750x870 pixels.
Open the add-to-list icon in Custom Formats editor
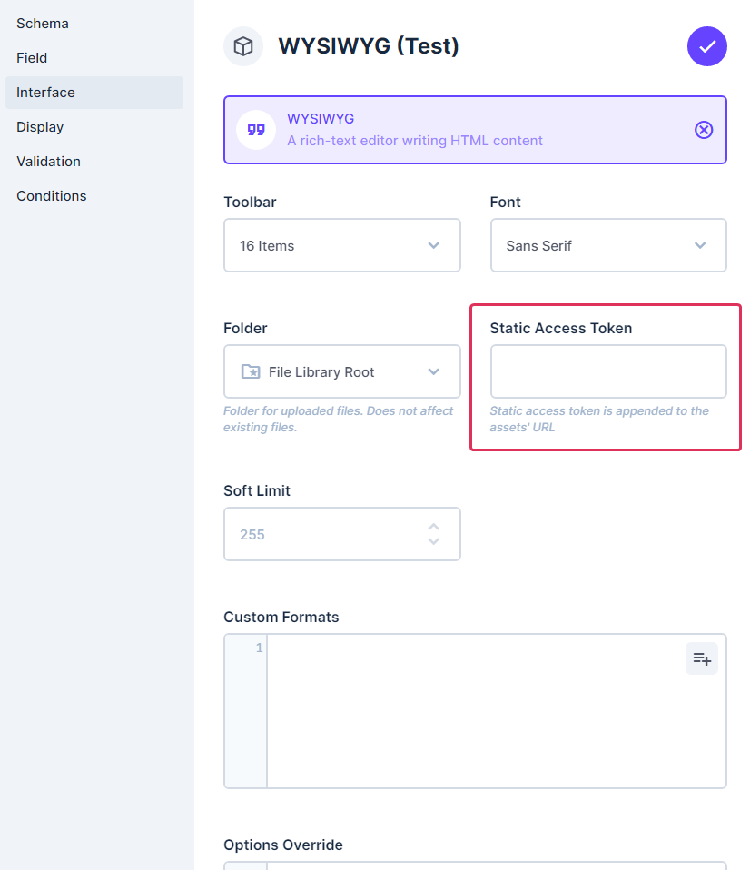(x=701, y=657)
